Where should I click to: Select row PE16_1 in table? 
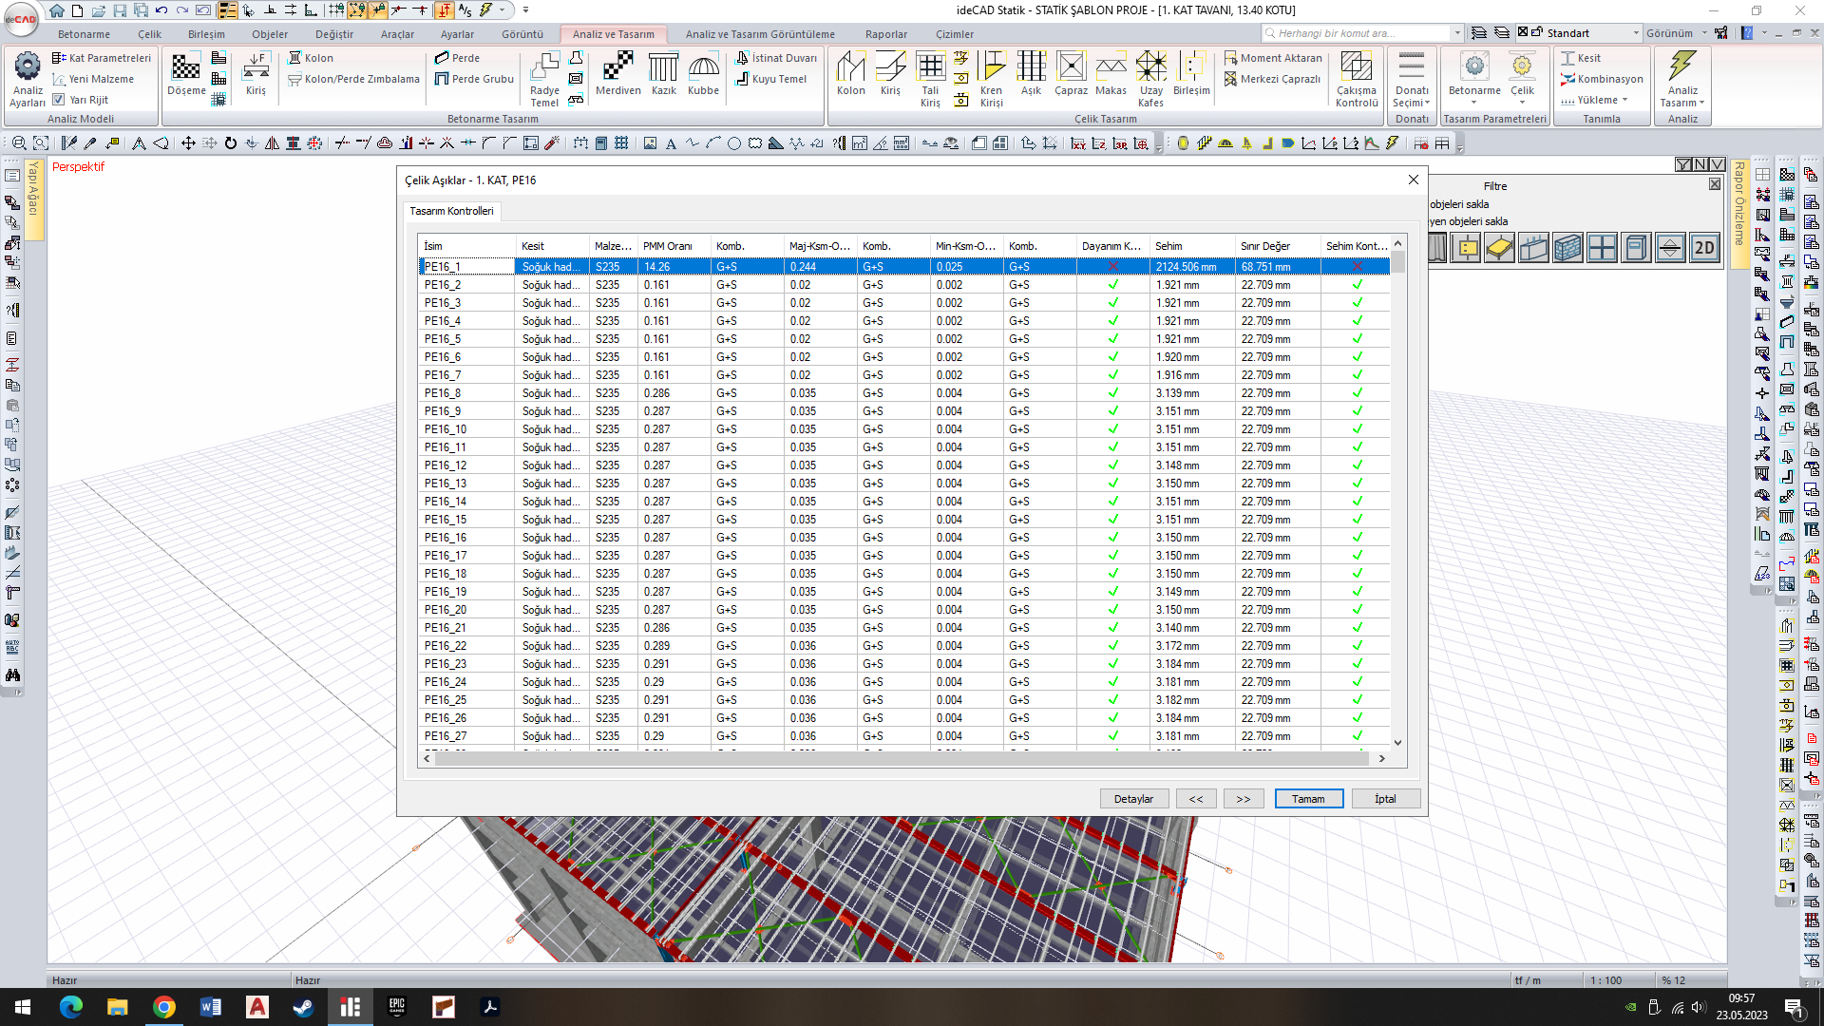(903, 267)
